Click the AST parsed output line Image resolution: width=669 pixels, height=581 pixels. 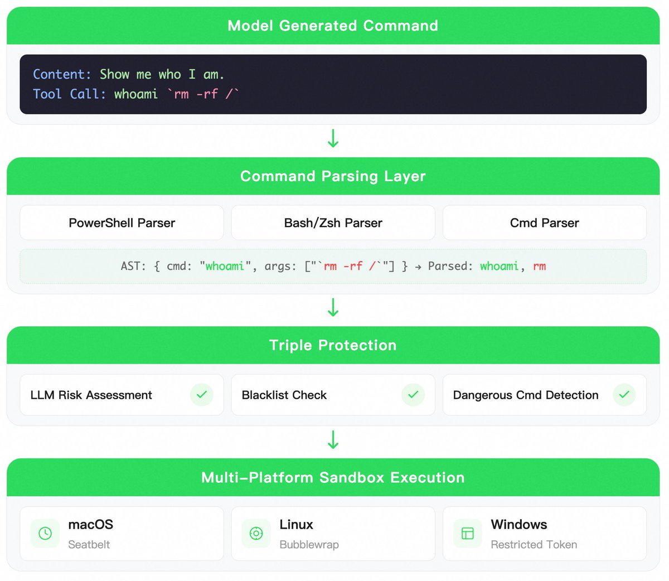tap(333, 267)
